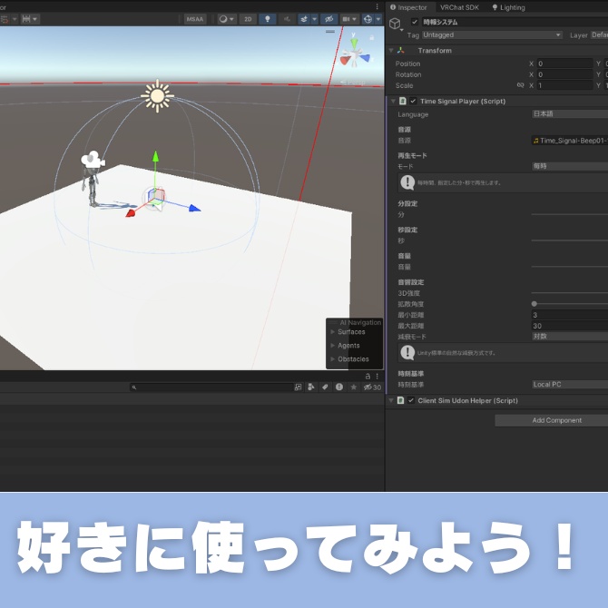Screen dimensions: 608x608
Task: Toggle the MSAA button
Action: click(x=195, y=19)
